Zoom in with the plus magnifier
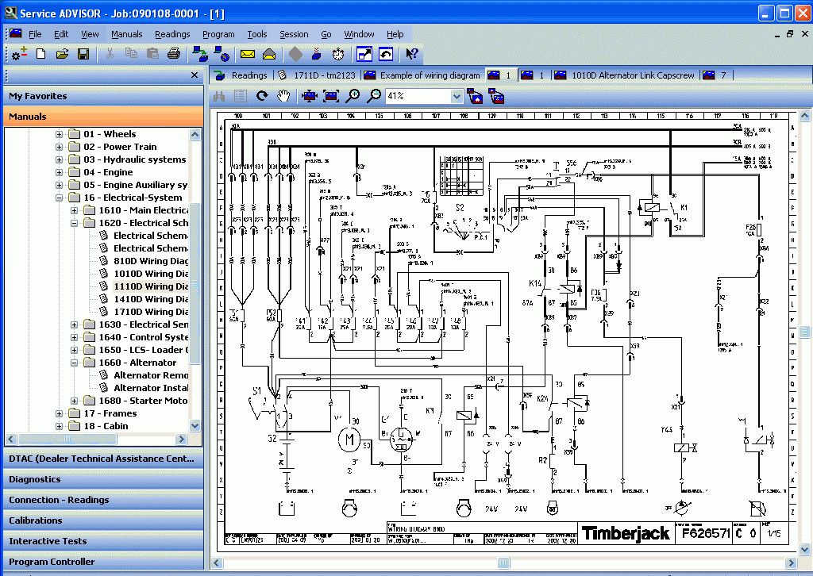Viewport: 813px width, 576px height. click(353, 96)
